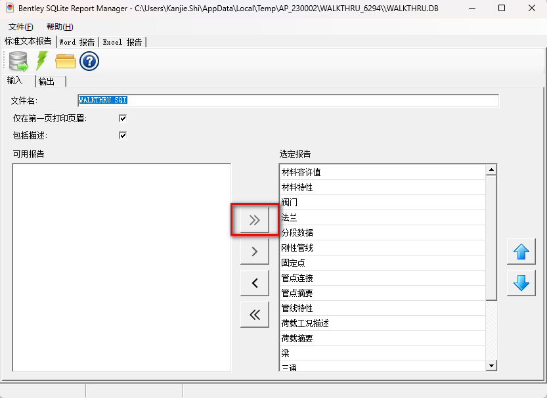Screen dimensions: 547x398
Task: Remove one report with single left arrow
Action: tap(255, 283)
